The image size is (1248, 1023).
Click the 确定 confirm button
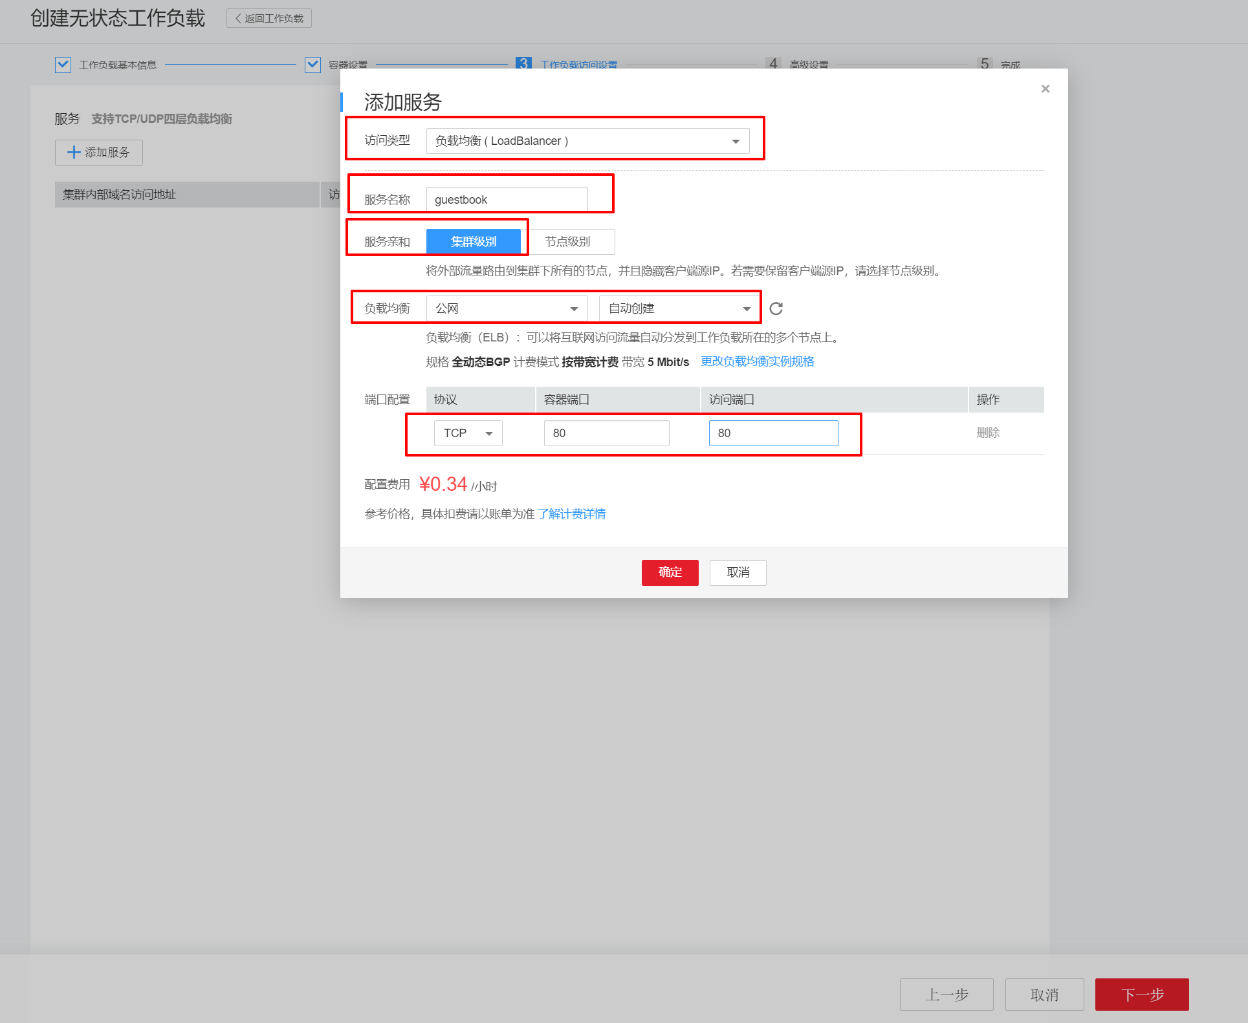[x=670, y=573]
